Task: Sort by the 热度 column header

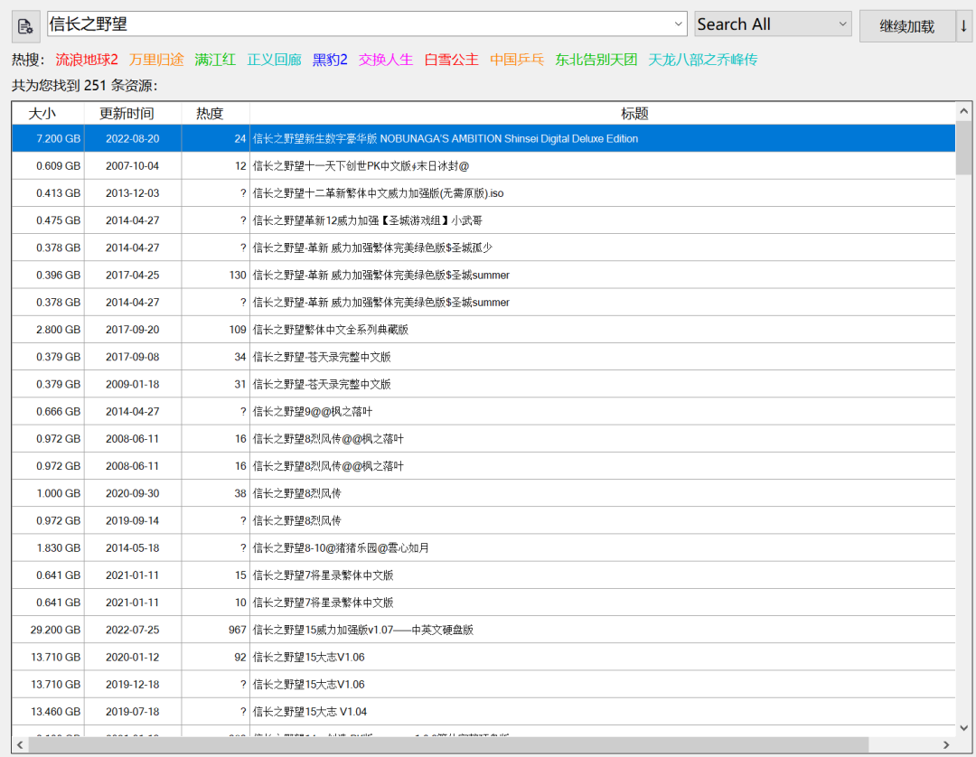Action: 215,113
